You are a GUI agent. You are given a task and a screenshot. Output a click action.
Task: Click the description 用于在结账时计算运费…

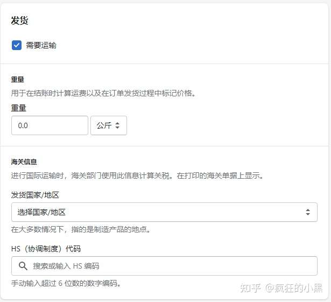coord(103,93)
